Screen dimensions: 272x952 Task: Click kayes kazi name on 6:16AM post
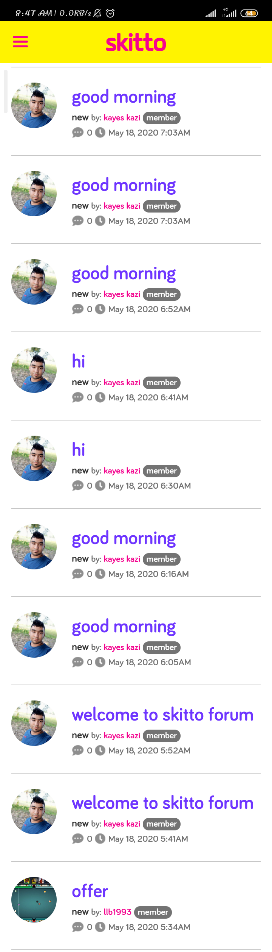click(122, 559)
